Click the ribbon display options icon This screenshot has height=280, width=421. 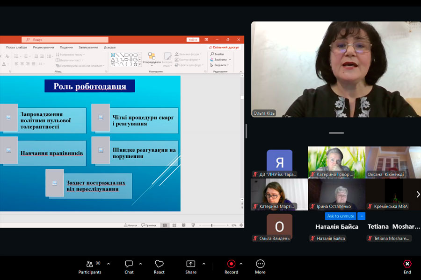[x=206, y=40]
